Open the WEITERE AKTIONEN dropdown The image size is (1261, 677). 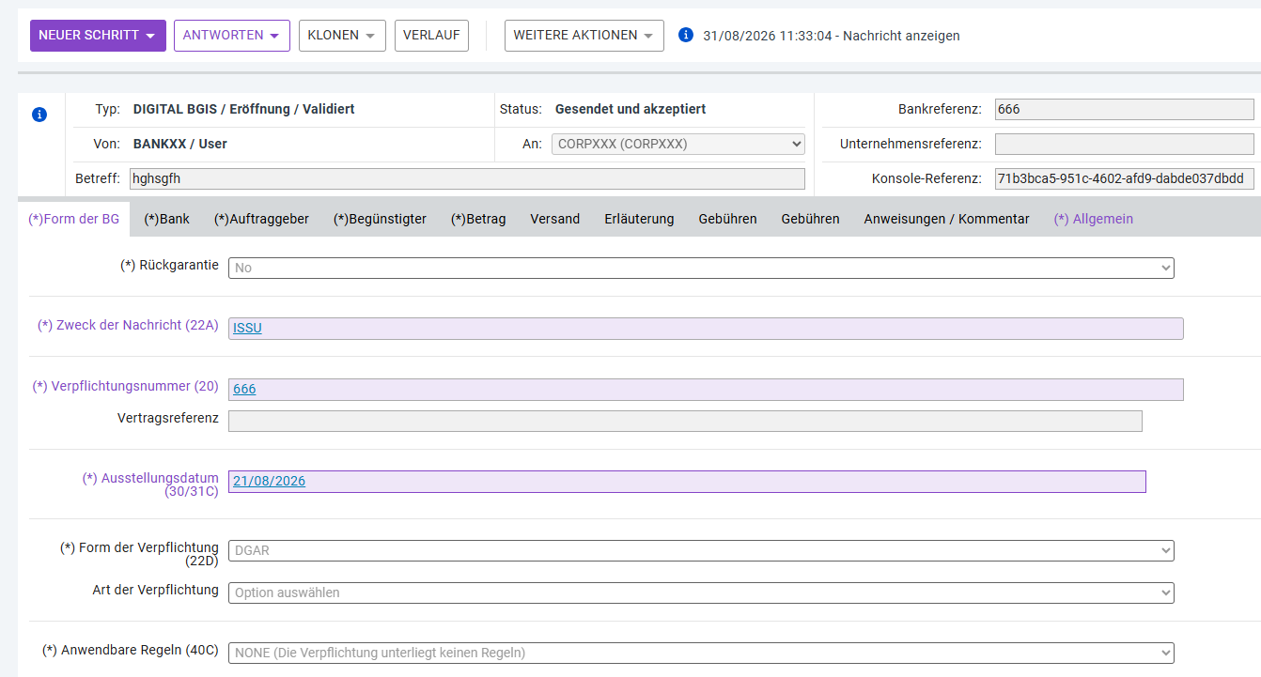[x=584, y=36]
